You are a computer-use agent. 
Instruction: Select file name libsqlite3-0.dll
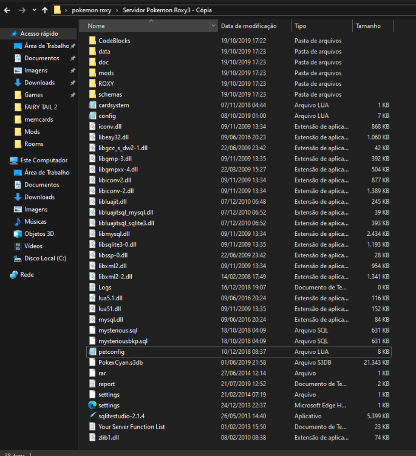(x=117, y=244)
